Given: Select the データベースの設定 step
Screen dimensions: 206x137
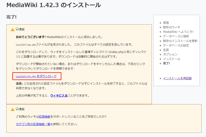Looking at the screenshot, I should click(x=176, y=45).
